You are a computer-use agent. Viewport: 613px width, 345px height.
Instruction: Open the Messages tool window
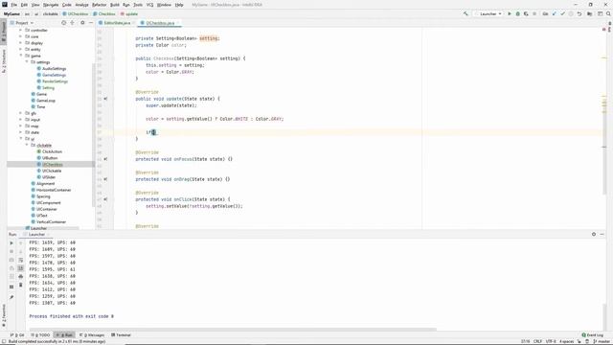pos(92,334)
